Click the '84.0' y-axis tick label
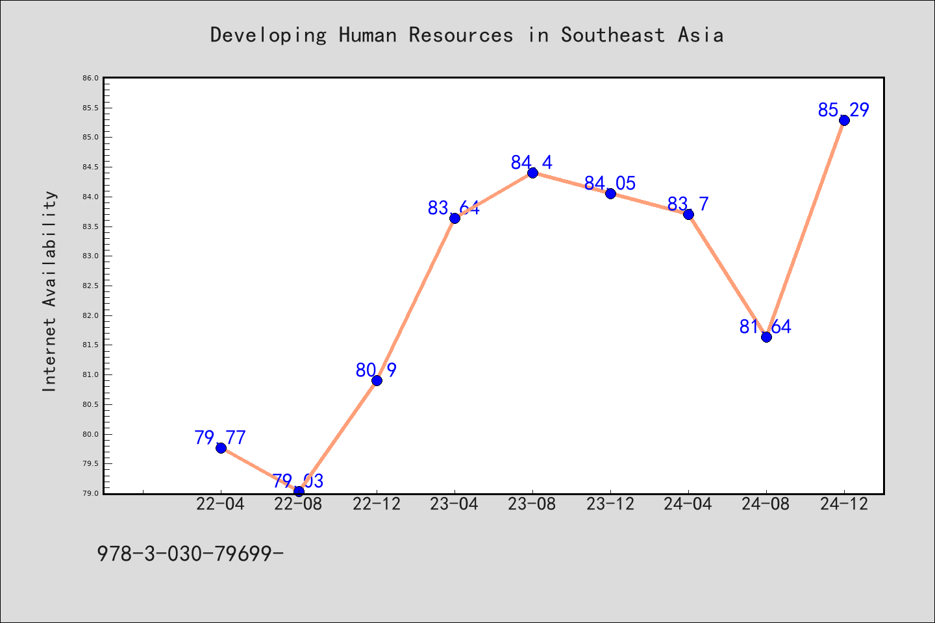This screenshot has width=935, height=623. (x=91, y=197)
